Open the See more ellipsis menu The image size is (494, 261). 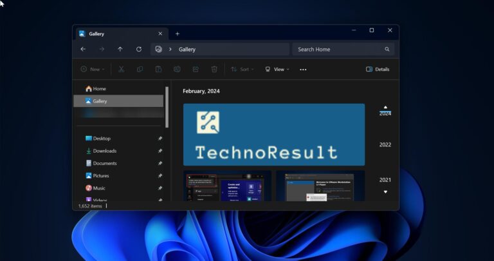tap(303, 70)
